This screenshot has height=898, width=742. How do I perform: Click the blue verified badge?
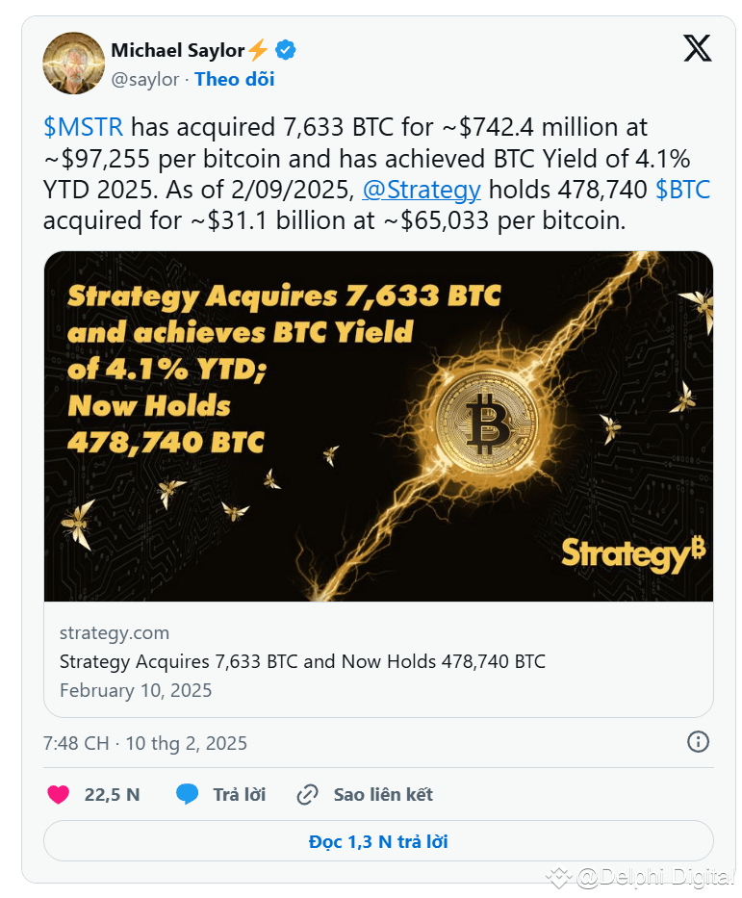pyautogui.click(x=286, y=50)
